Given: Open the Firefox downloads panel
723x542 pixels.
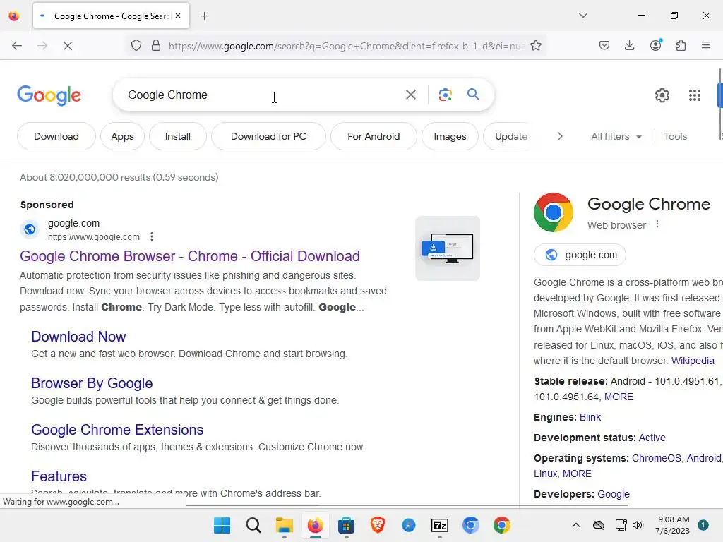Looking at the screenshot, I should point(629,45).
